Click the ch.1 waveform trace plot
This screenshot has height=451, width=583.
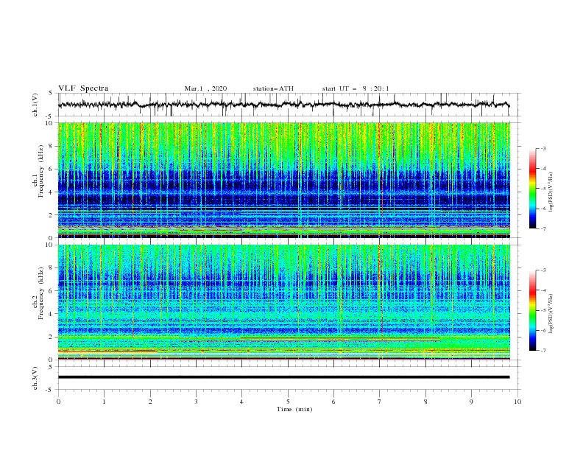pos(283,105)
